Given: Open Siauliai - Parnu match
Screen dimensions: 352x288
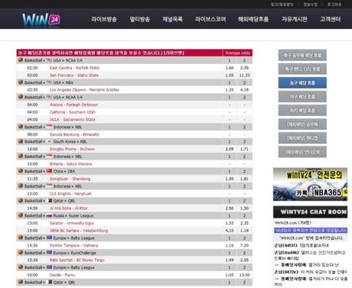Looking at the screenshot, I should click(x=62, y=275).
